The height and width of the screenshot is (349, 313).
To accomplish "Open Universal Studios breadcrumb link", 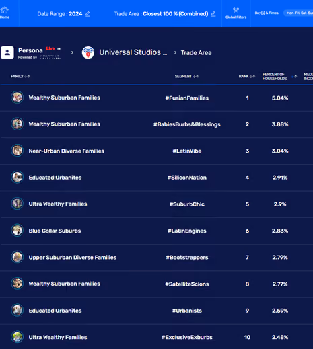I will (x=133, y=52).
